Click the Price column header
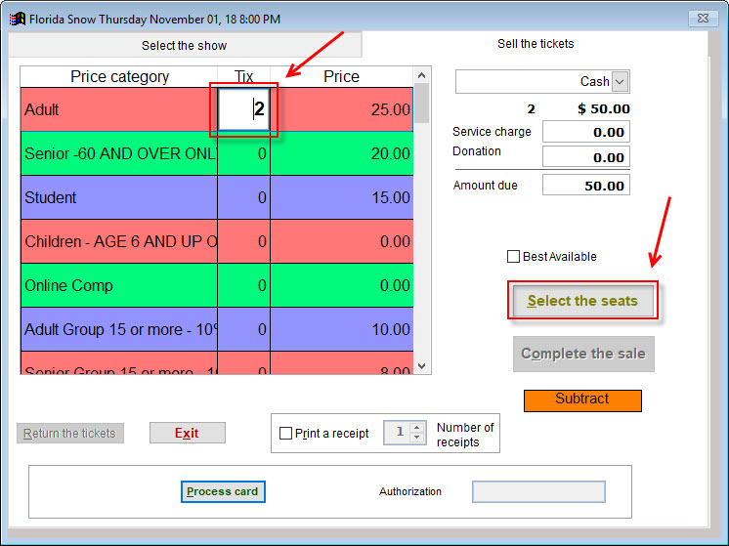 pyautogui.click(x=342, y=76)
